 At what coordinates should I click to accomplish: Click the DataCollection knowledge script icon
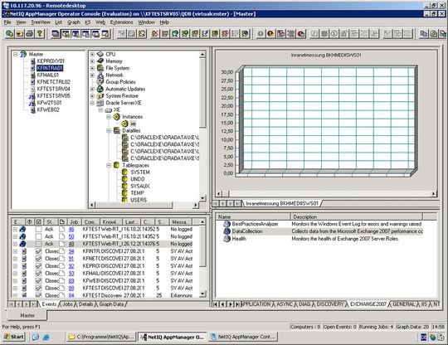(x=226, y=231)
